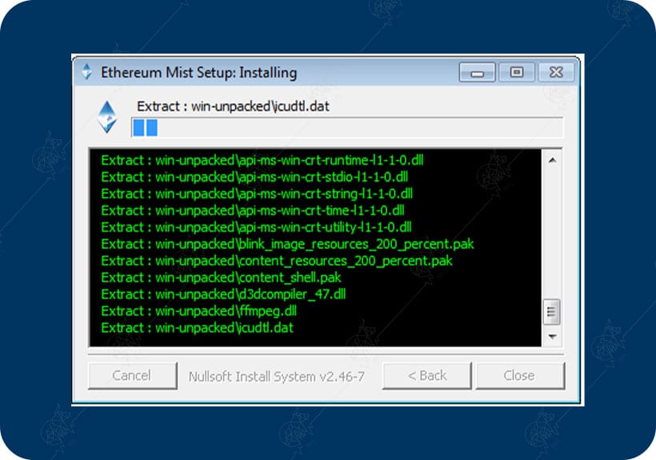Click the scroll up arrow of log list
The image size is (656, 460).
[x=551, y=160]
